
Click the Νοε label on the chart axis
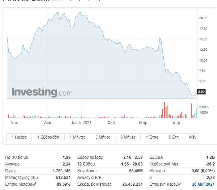point(14,123)
